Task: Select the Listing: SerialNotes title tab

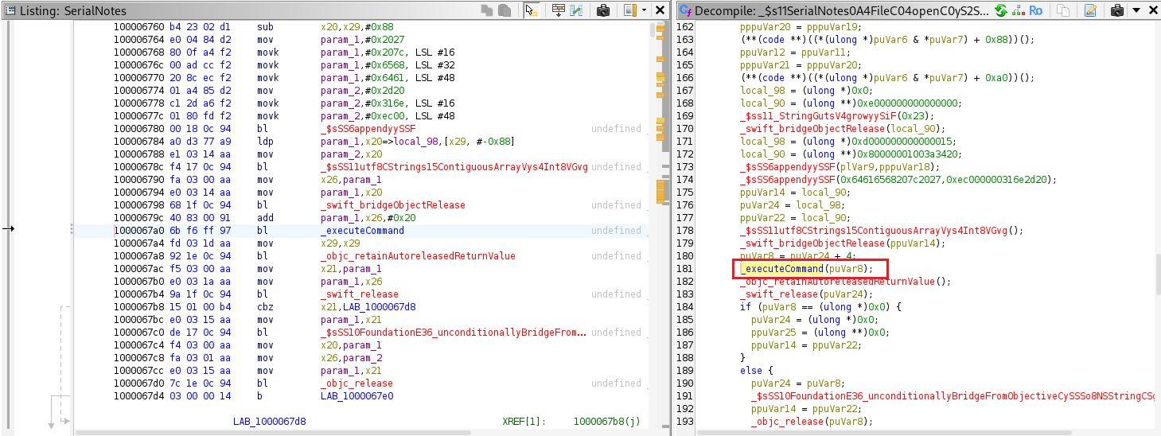Action: 72,11
